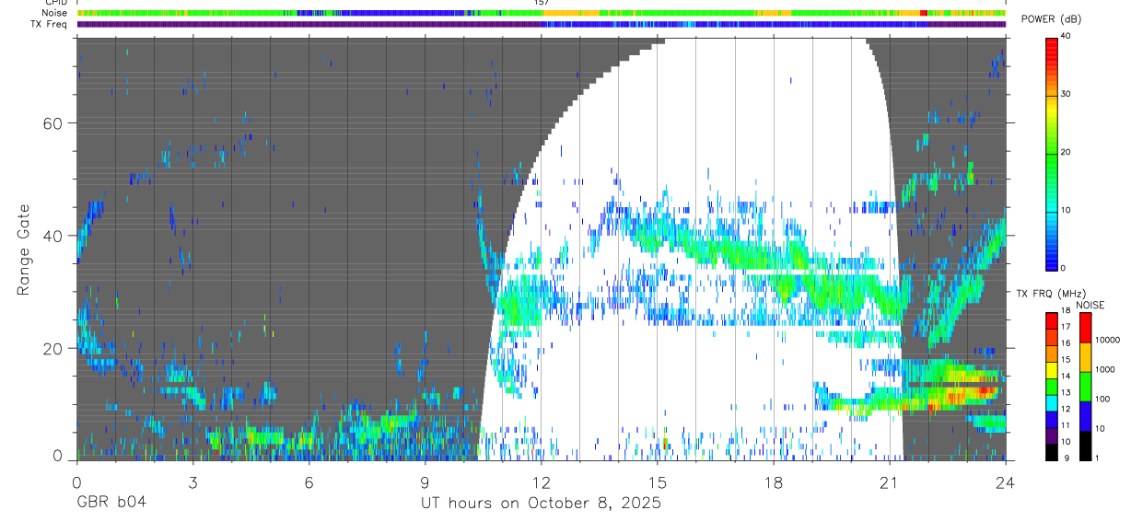Pick the orange 1000-10000 NOISE swatch
The height and width of the screenshot is (522, 1131).
pos(1086,357)
